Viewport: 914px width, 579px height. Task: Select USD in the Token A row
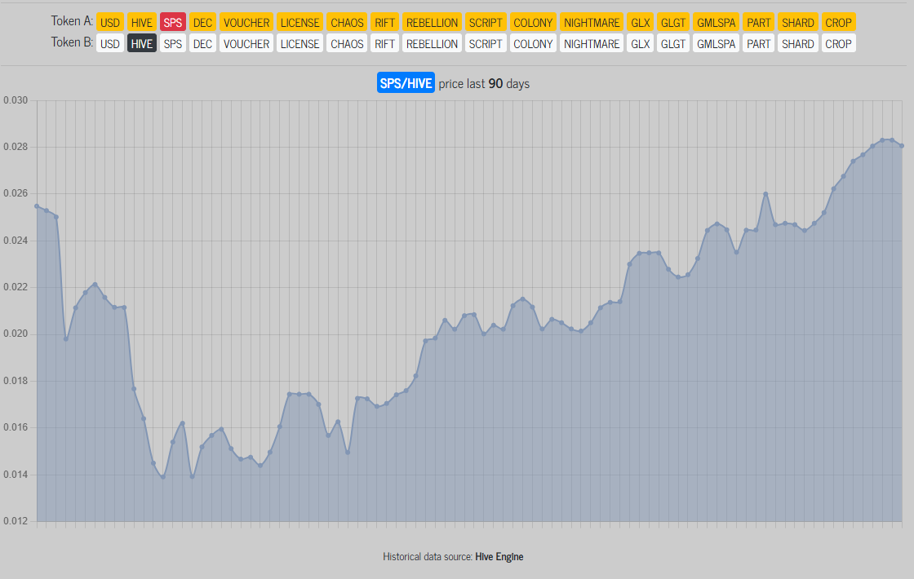coord(109,22)
